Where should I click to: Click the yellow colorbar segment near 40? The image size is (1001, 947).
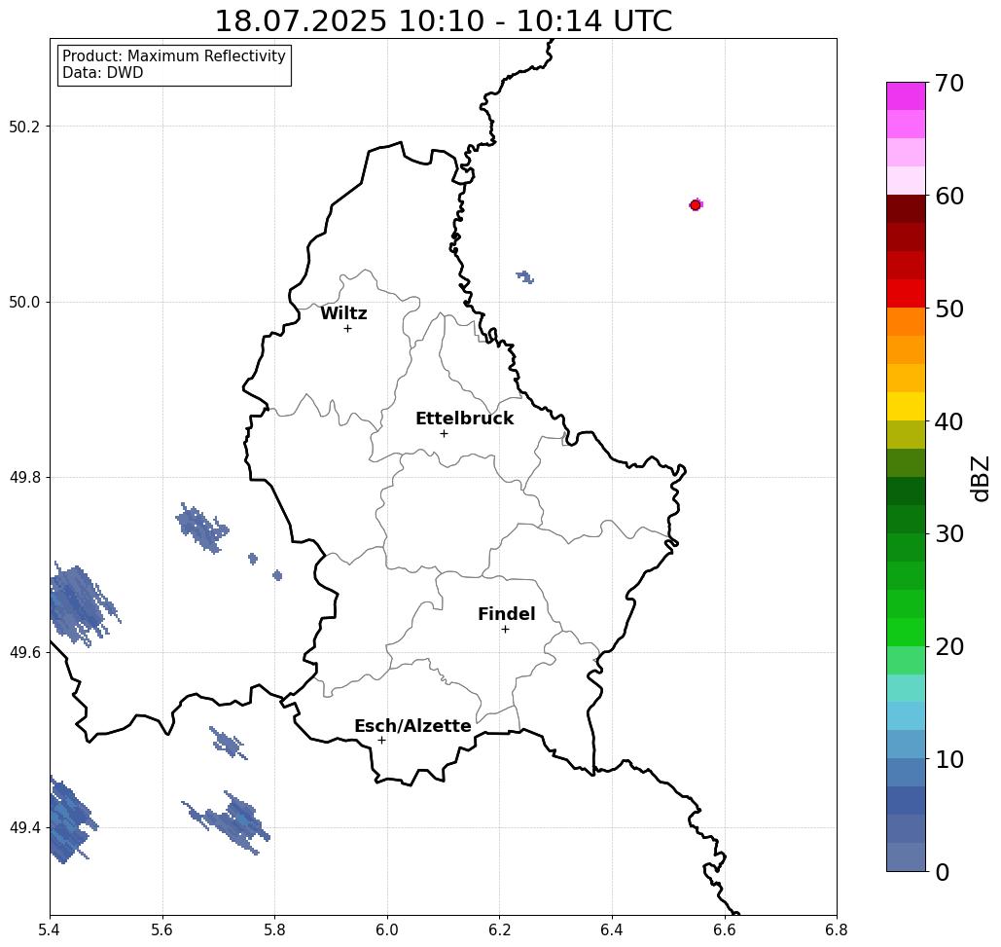tap(906, 406)
